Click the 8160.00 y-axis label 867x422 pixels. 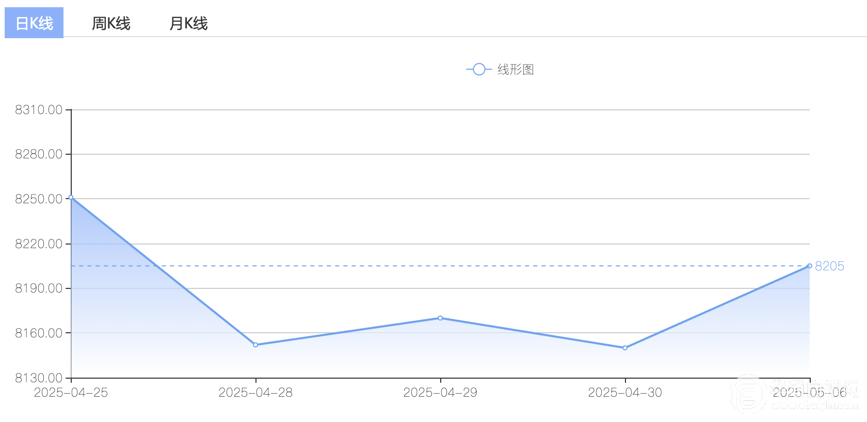(39, 333)
